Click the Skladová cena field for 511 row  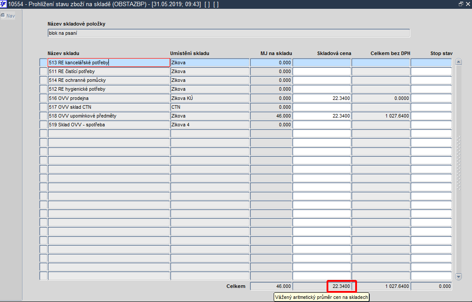[x=322, y=71]
